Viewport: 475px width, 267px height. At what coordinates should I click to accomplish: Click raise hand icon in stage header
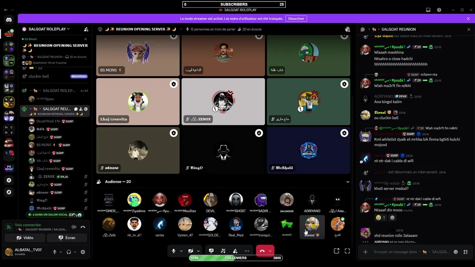click(347, 29)
